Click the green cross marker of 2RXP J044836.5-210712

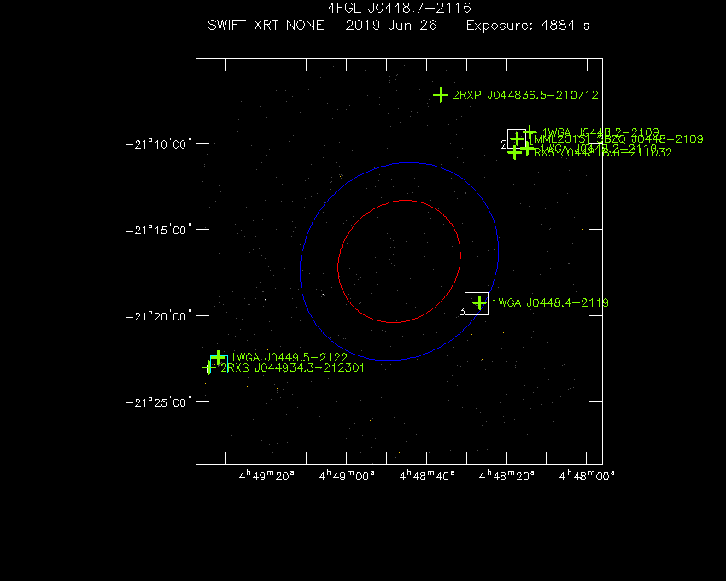click(x=441, y=95)
